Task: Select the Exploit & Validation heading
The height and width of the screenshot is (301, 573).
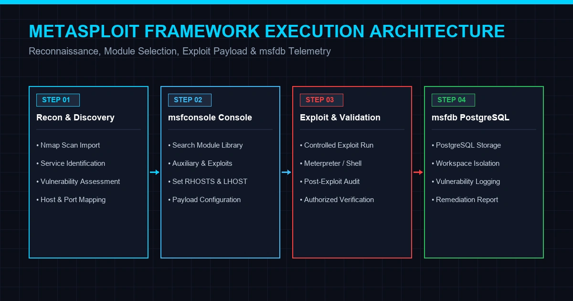Action: 340,118
